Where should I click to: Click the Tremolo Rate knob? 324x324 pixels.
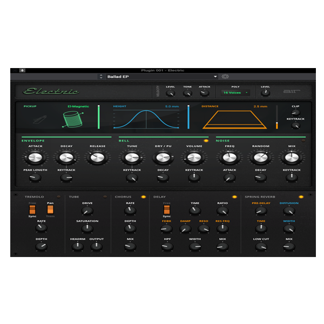tap(42, 228)
